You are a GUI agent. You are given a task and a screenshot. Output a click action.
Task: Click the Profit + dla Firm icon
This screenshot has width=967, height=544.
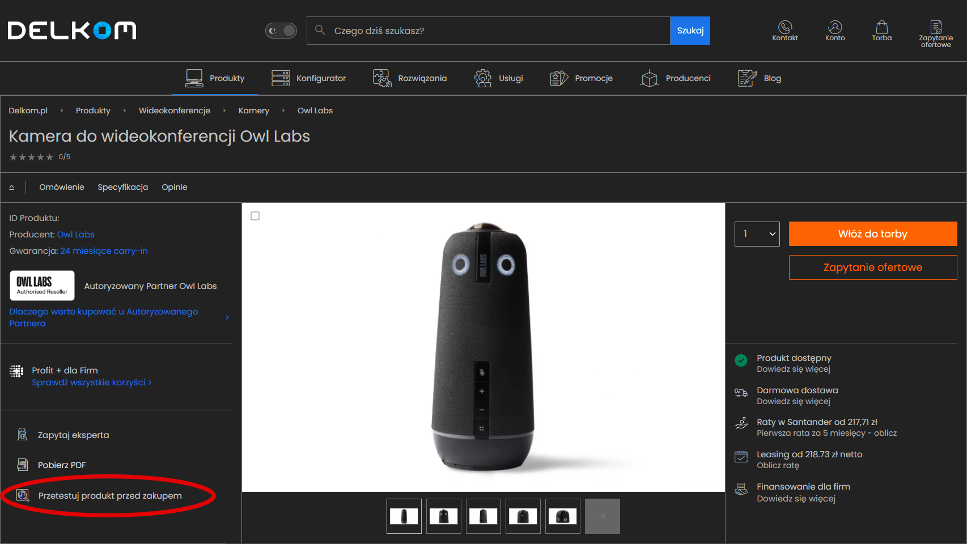(16, 371)
